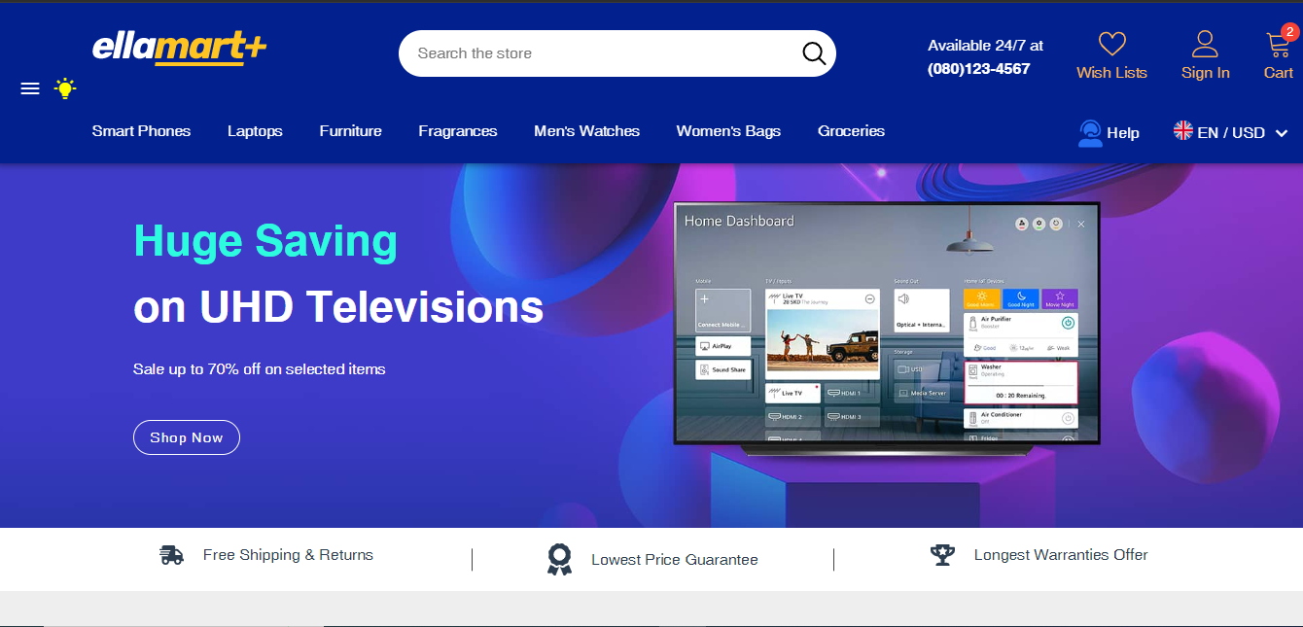Open Sign In via the user icon
This screenshot has height=627, width=1303.
pos(1205,44)
